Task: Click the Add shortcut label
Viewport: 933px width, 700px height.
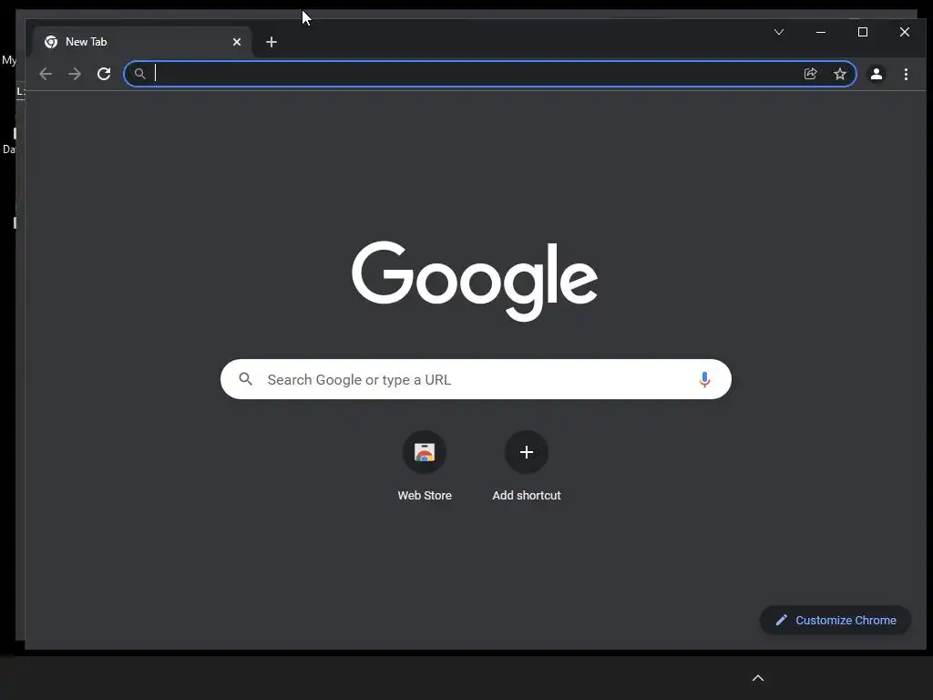Action: tap(527, 495)
